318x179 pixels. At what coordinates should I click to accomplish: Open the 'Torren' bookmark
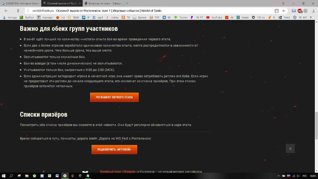pos(181,18)
